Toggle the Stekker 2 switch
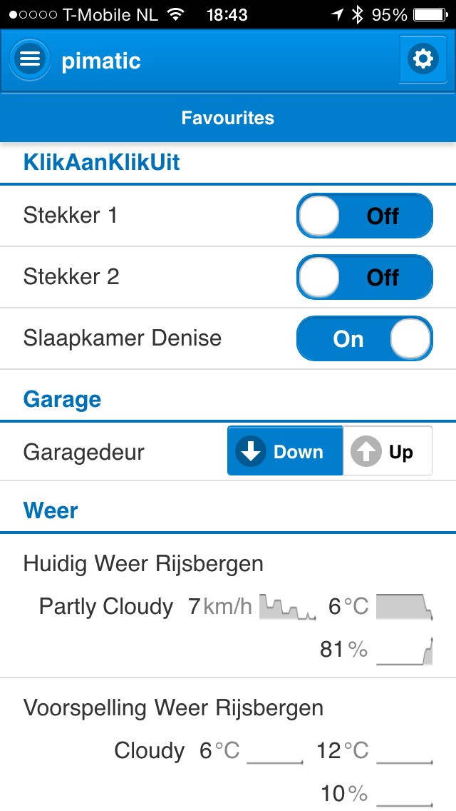Screen dimensions: 456x811 click(x=364, y=277)
